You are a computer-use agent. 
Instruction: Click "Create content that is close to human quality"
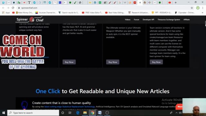tap(61, 103)
